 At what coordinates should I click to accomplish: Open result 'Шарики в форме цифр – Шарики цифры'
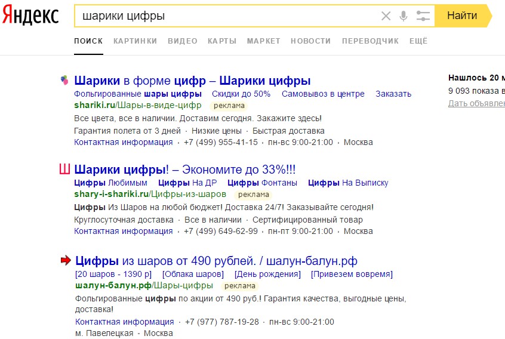pos(192,81)
